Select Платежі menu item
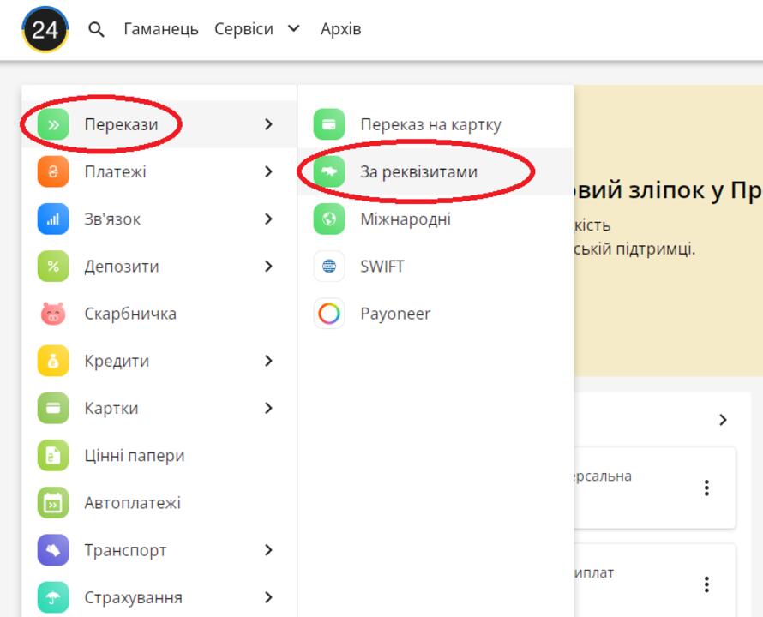Screen dimensions: 763x617 159,171
